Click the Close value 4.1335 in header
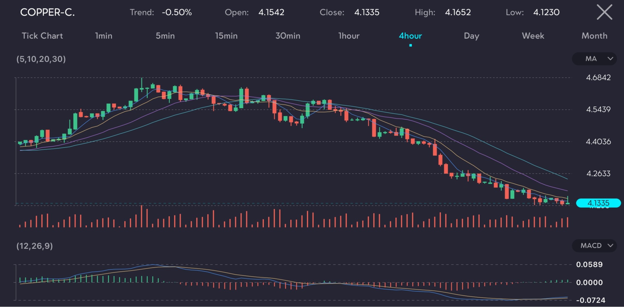This screenshot has width=624, height=307. point(367,12)
